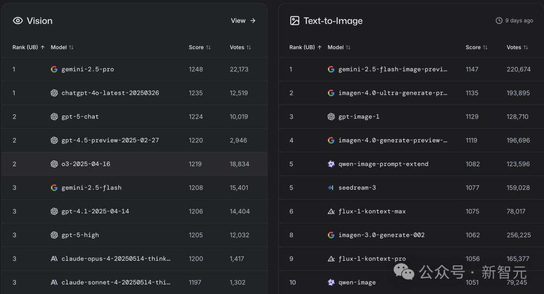544x294 pixels.
Task: Select the gpt-5-high model name
Action: point(80,235)
